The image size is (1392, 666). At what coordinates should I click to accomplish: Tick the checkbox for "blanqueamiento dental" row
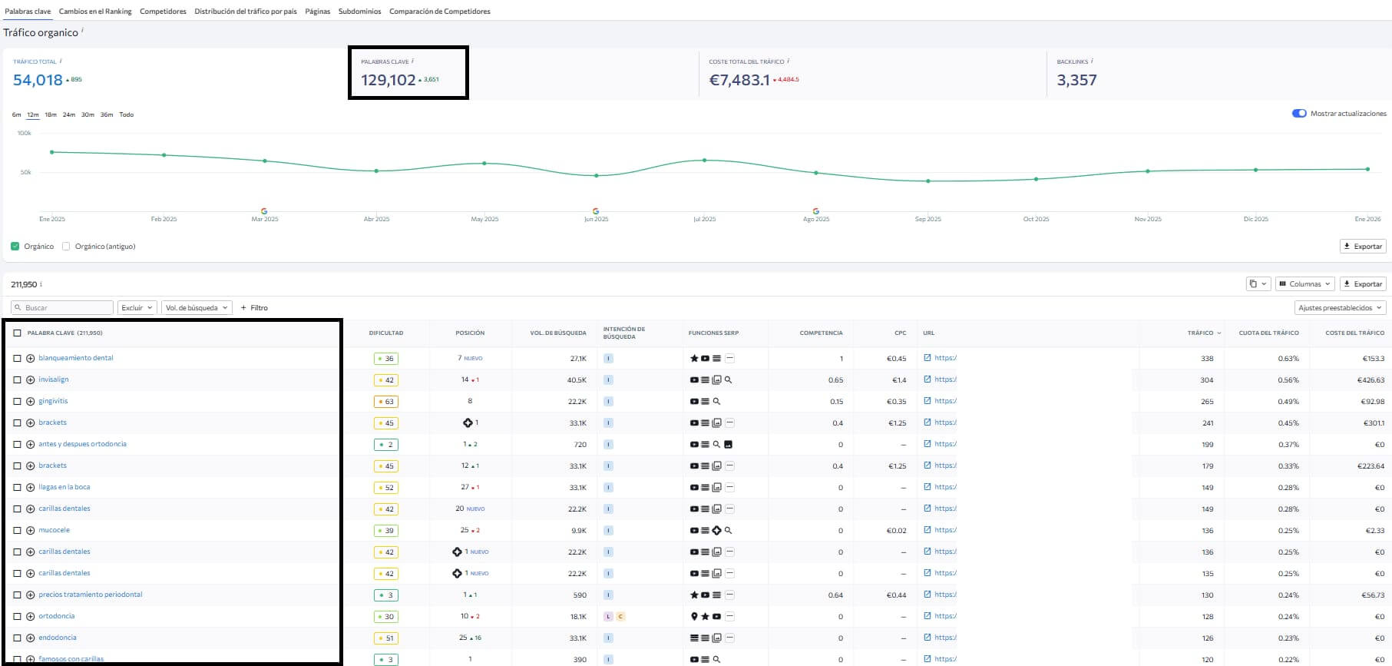[17, 359]
